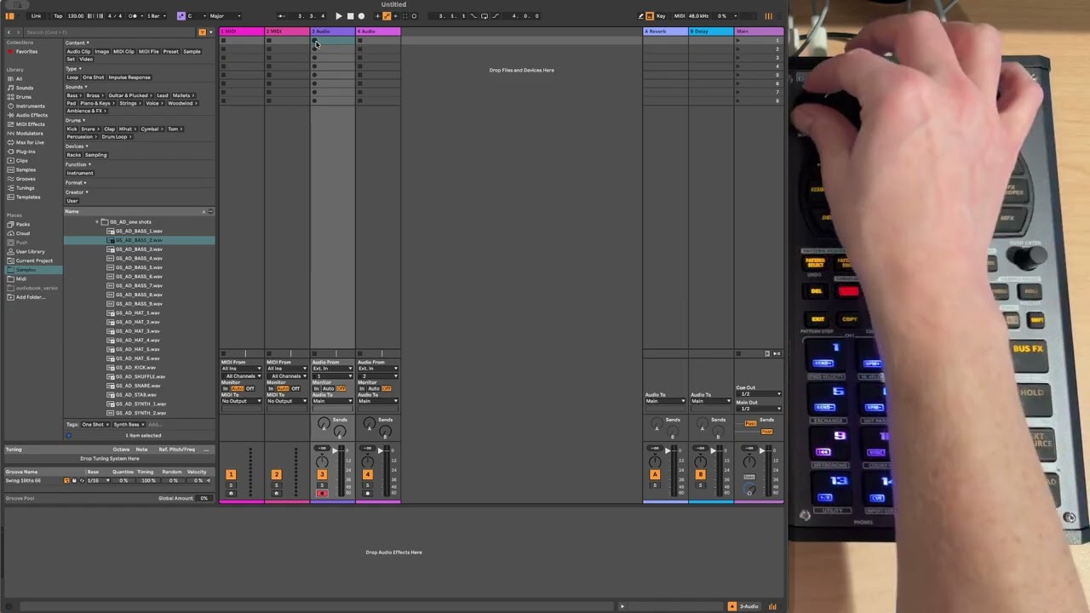
Task: Open the Drums library category
Action: point(24,97)
